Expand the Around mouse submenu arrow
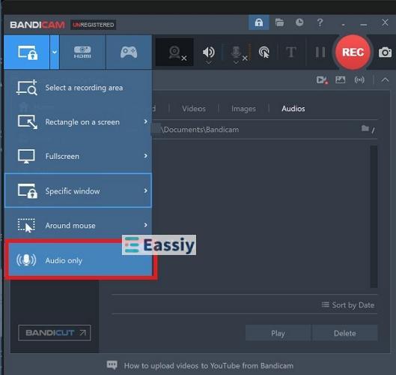396x375 pixels. [x=146, y=225]
